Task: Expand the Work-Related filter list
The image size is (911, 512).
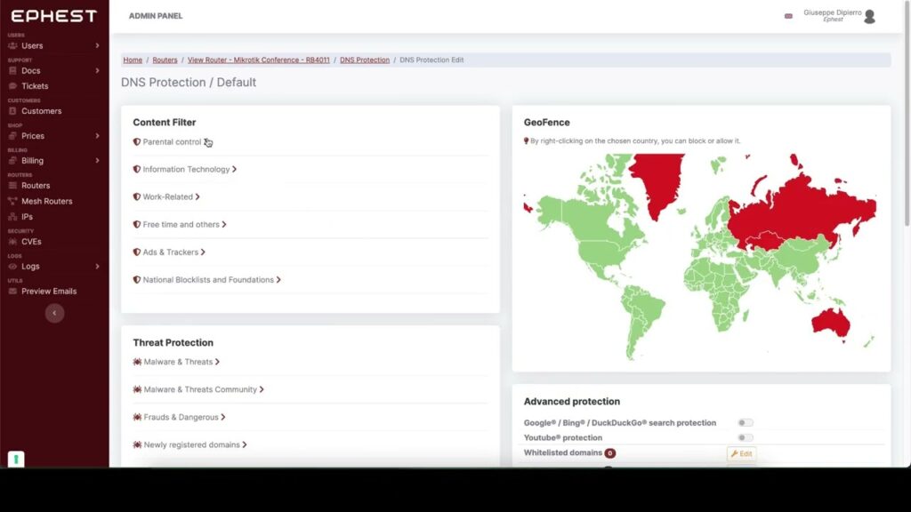Action: pos(166,196)
